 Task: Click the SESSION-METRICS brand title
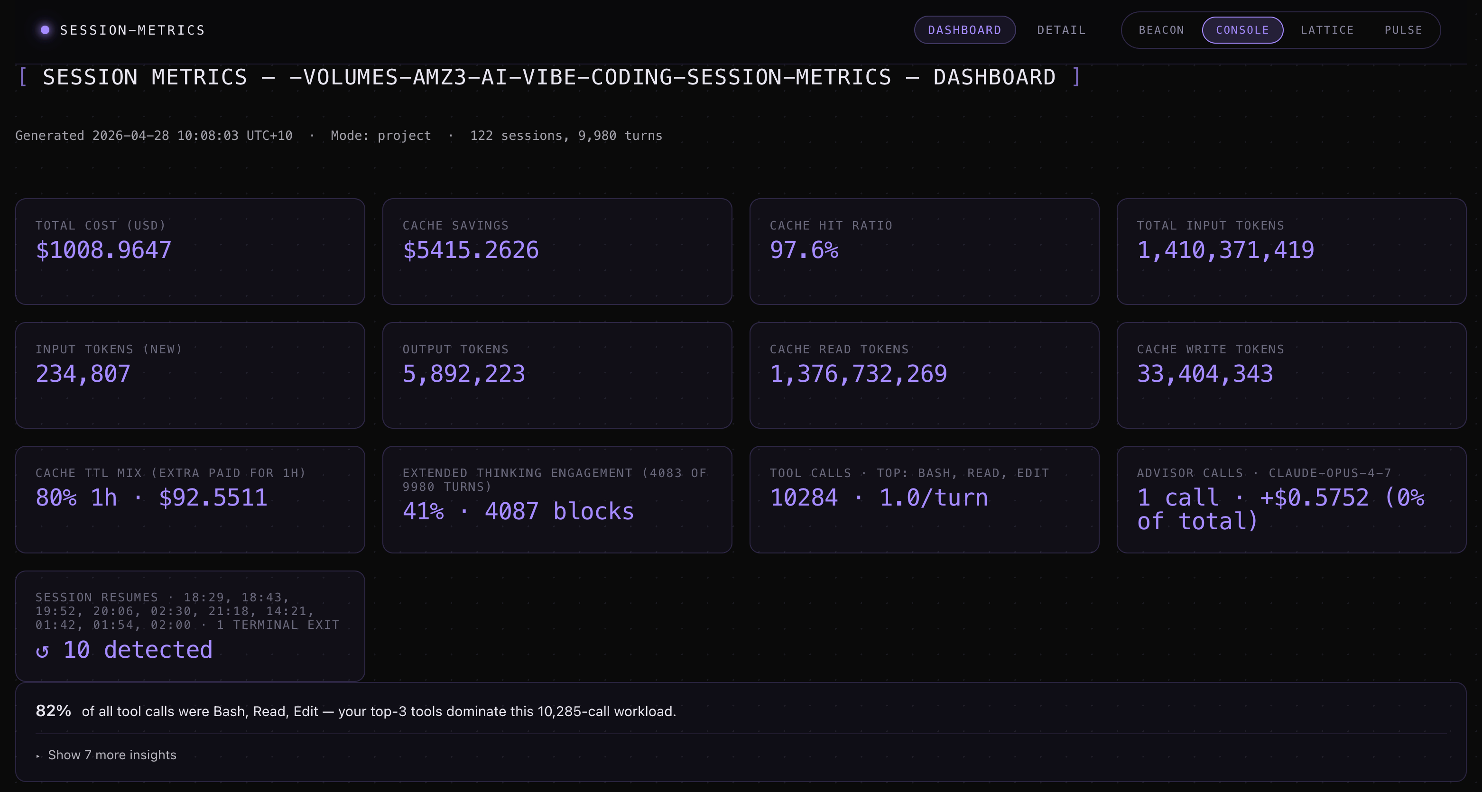pos(132,30)
